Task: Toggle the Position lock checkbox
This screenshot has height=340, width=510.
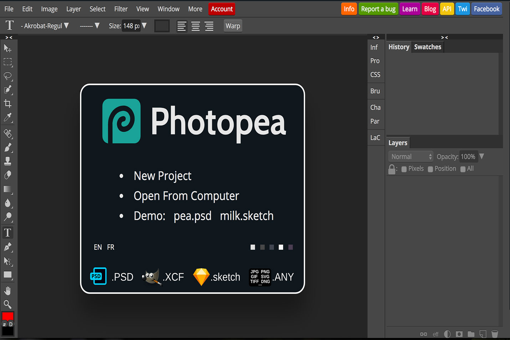Action: (x=430, y=169)
